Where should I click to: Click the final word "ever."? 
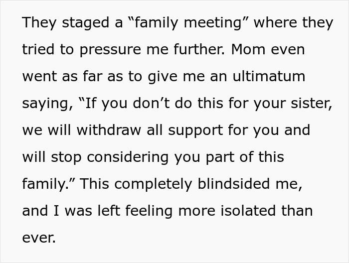[x=39, y=238]
